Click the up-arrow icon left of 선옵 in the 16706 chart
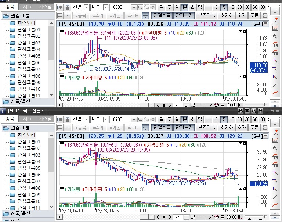Viewport: 282px width, 222px height. [68, 119]
